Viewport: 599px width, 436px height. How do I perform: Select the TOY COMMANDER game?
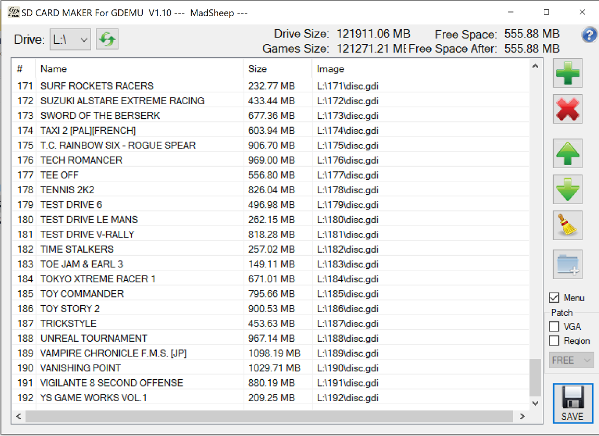pyautogui.click(x=270, y=294)
